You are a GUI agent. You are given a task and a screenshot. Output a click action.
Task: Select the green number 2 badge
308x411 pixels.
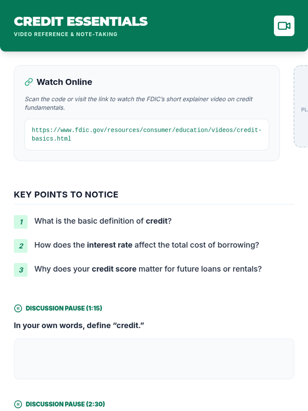[21, 246]
